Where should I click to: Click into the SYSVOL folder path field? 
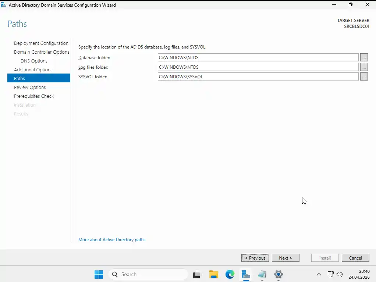(258, 77)
